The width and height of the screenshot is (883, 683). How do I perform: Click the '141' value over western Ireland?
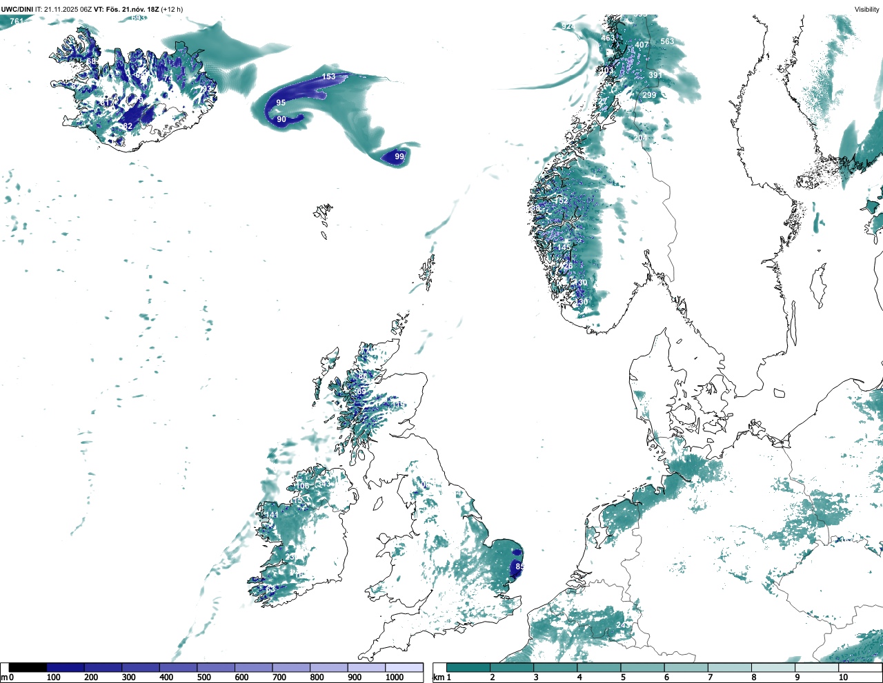272,515
